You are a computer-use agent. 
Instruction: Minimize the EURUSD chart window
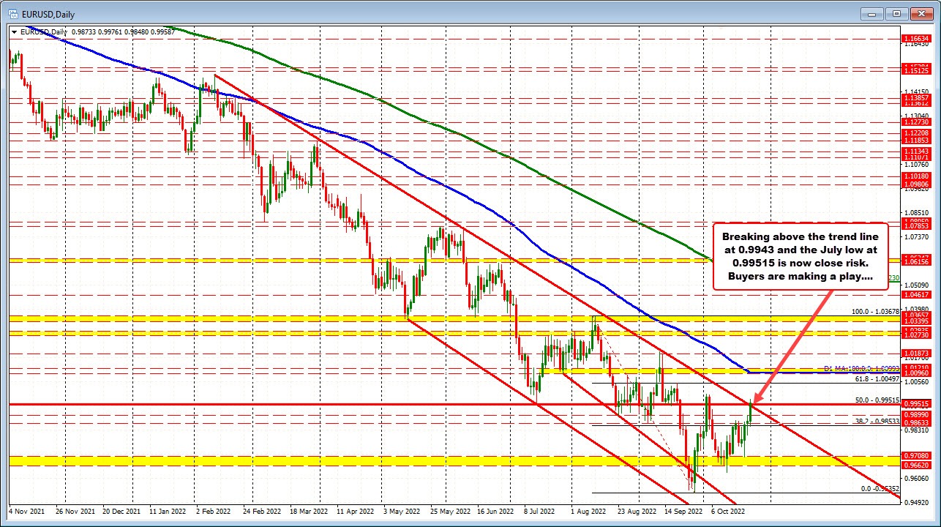tap(871, 13)
